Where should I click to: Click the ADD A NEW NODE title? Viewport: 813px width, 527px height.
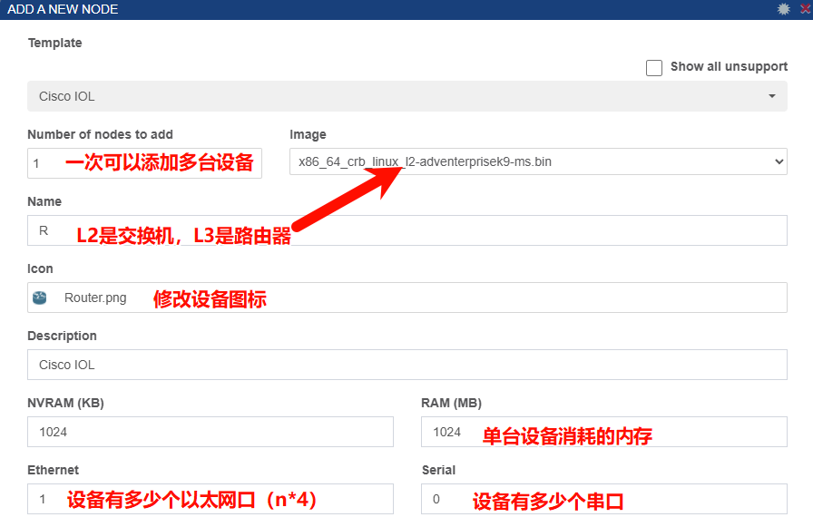(63, 9)
